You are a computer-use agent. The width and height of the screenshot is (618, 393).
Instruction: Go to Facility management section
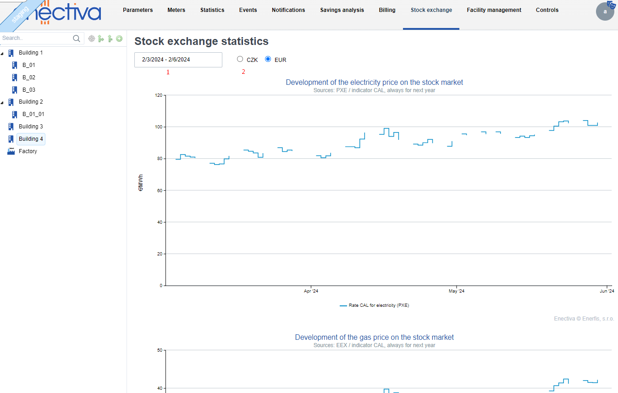click(494, 10)
